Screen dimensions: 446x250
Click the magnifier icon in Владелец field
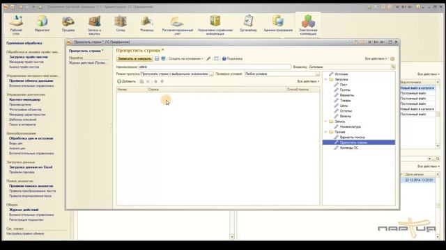[393, 67]
